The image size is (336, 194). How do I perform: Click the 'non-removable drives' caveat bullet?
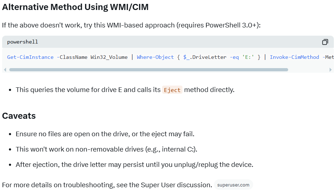click(106, 149)
